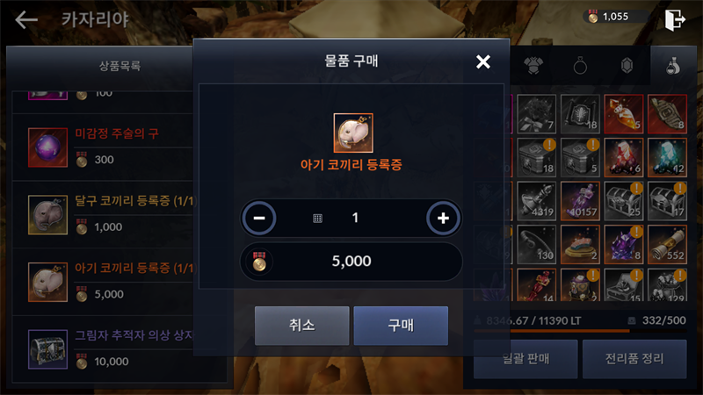Screen dimensions: 703x395
Task: Select the inventory item with count 10157
Action: (x=580, y=201)
